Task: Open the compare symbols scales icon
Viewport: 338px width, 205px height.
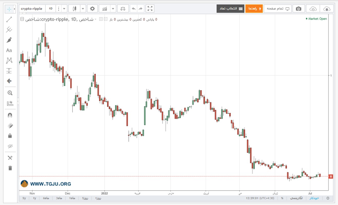Action: pos(123,9)
